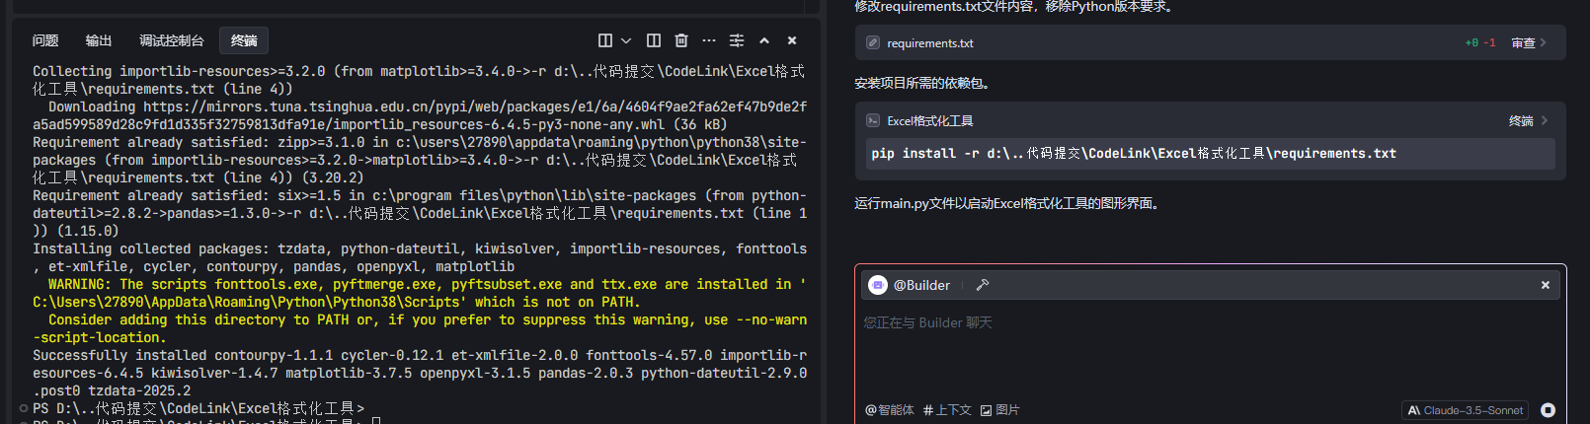Delete the terminal with trash icon
This screenshot has width=1590, height=424.
pyautogui.click(x=681, y=40)
